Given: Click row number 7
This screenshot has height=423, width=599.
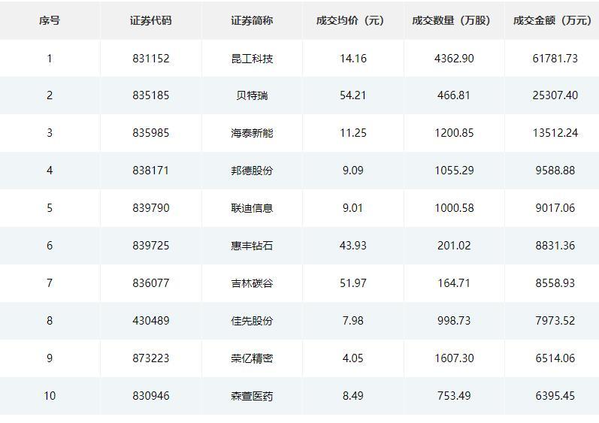Looking at the screenshot, I should [x=50, y=283].
